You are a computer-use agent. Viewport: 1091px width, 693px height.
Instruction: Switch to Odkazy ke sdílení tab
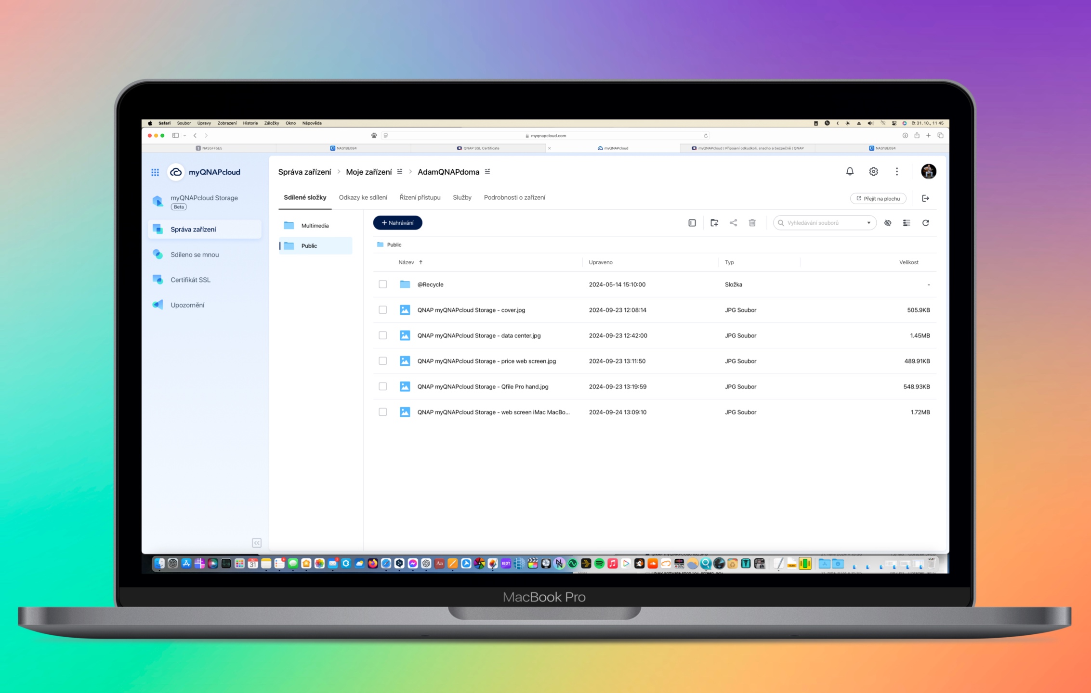363,197
